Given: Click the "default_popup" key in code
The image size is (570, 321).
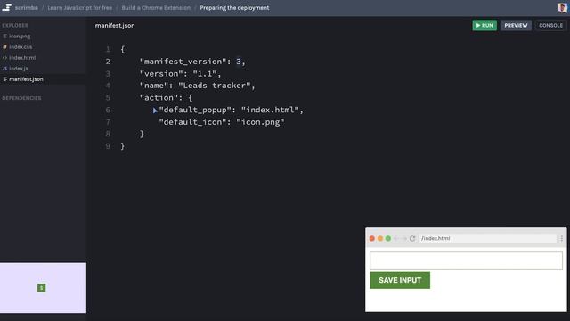Looking at the screenshot, I should pos(195,110).
